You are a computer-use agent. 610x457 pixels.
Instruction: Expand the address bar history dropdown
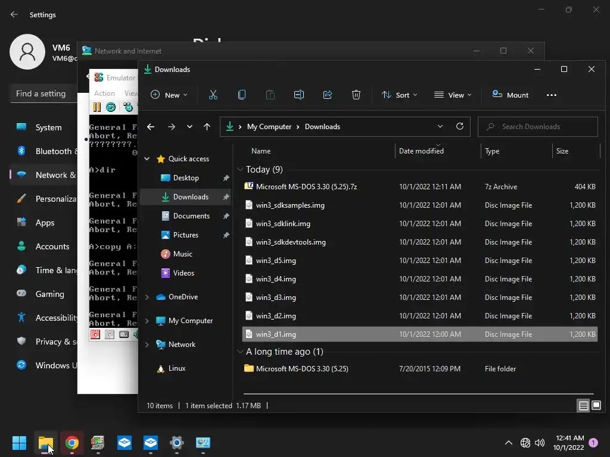[x=440, y=126]
